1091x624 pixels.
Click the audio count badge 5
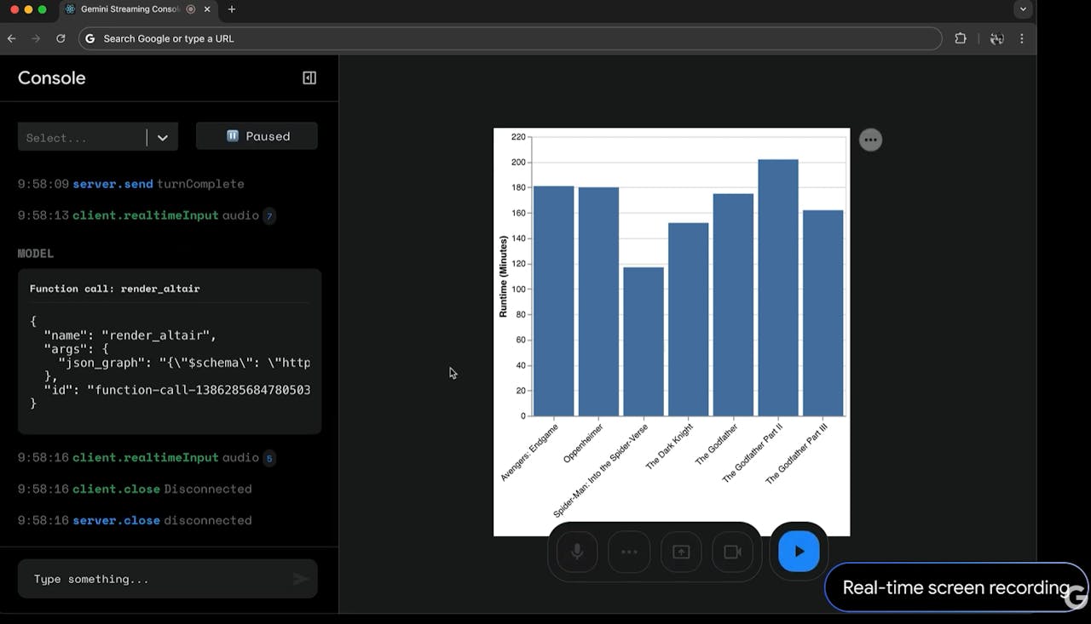(269, 458)
